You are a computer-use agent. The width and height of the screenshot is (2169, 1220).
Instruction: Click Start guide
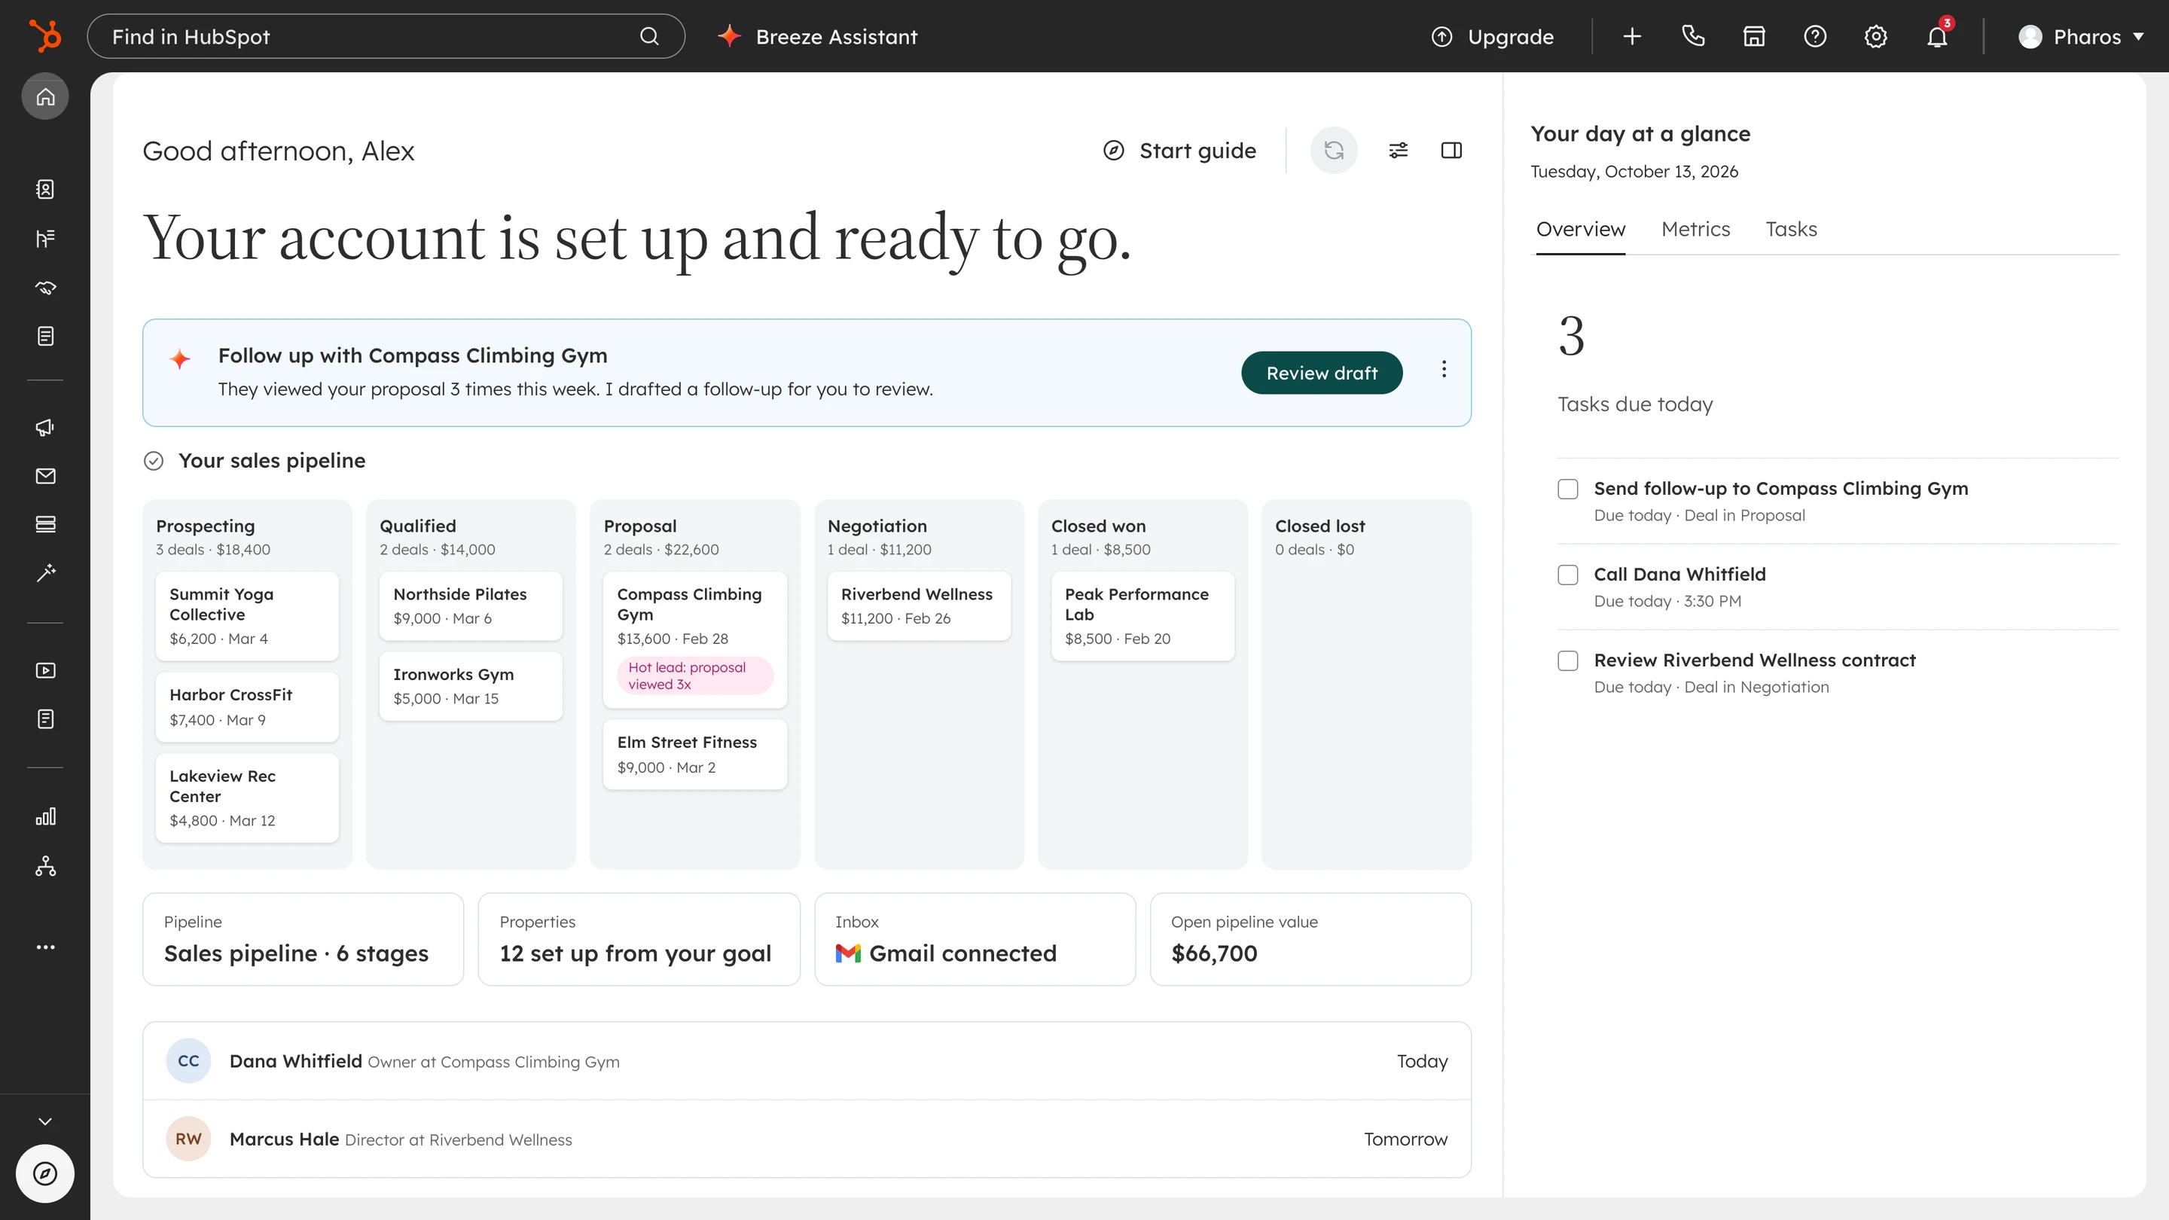tap(1179, 151)
